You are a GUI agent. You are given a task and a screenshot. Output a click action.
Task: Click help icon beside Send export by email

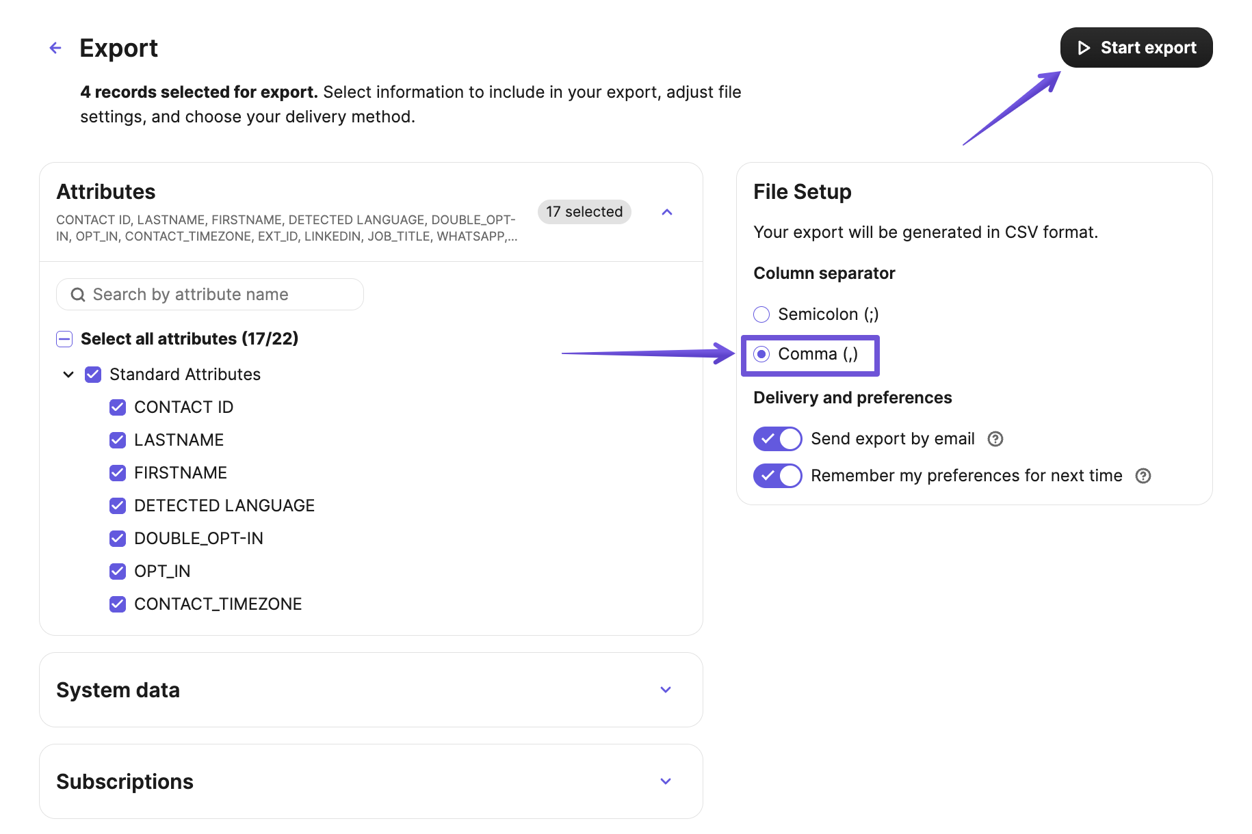coord(995,439)
